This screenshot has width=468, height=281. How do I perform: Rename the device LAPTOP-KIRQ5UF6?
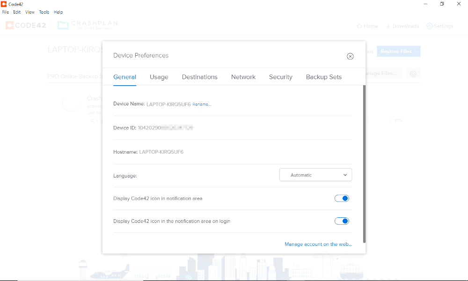[x=202, y=104]
